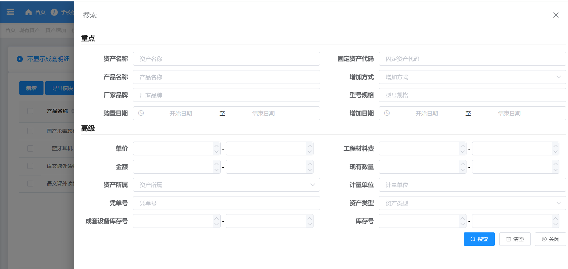Close the search dialog with X

pos(556,15)
